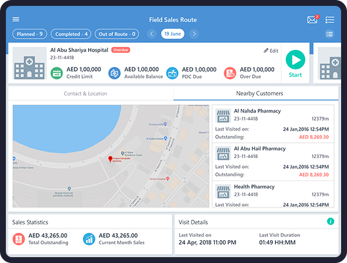
Task: Go to the previous date with the left arrow
Action: point(152,34)
